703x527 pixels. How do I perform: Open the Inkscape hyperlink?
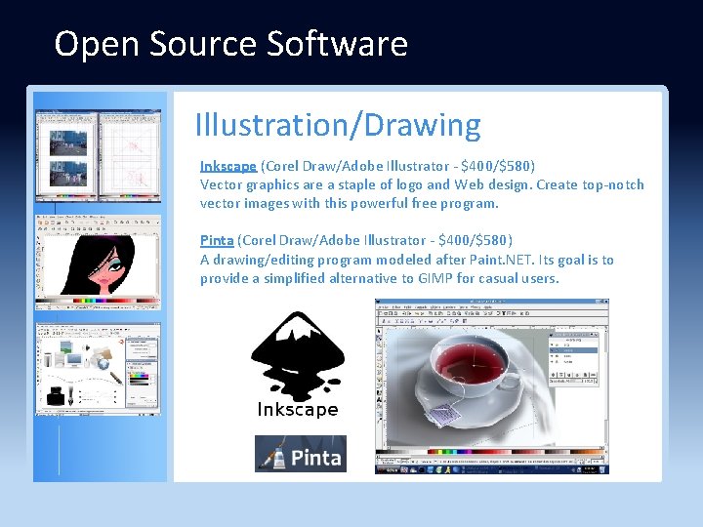tap(228, 166)
